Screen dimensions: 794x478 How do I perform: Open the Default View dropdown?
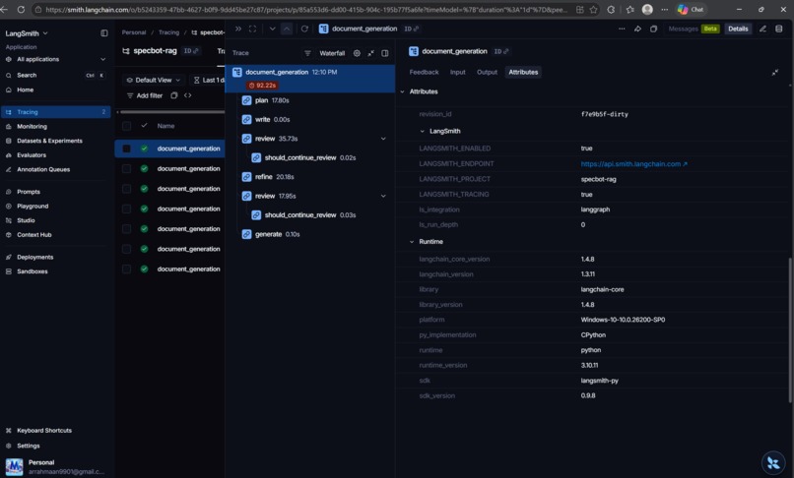click(x=154, y=80)
